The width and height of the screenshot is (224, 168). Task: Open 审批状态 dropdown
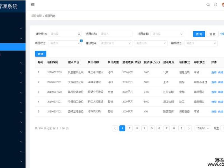coord(201,43)
